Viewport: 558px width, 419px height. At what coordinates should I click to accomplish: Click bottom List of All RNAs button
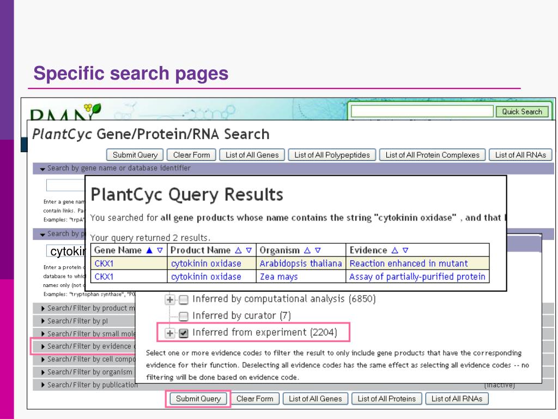(457, 399)
